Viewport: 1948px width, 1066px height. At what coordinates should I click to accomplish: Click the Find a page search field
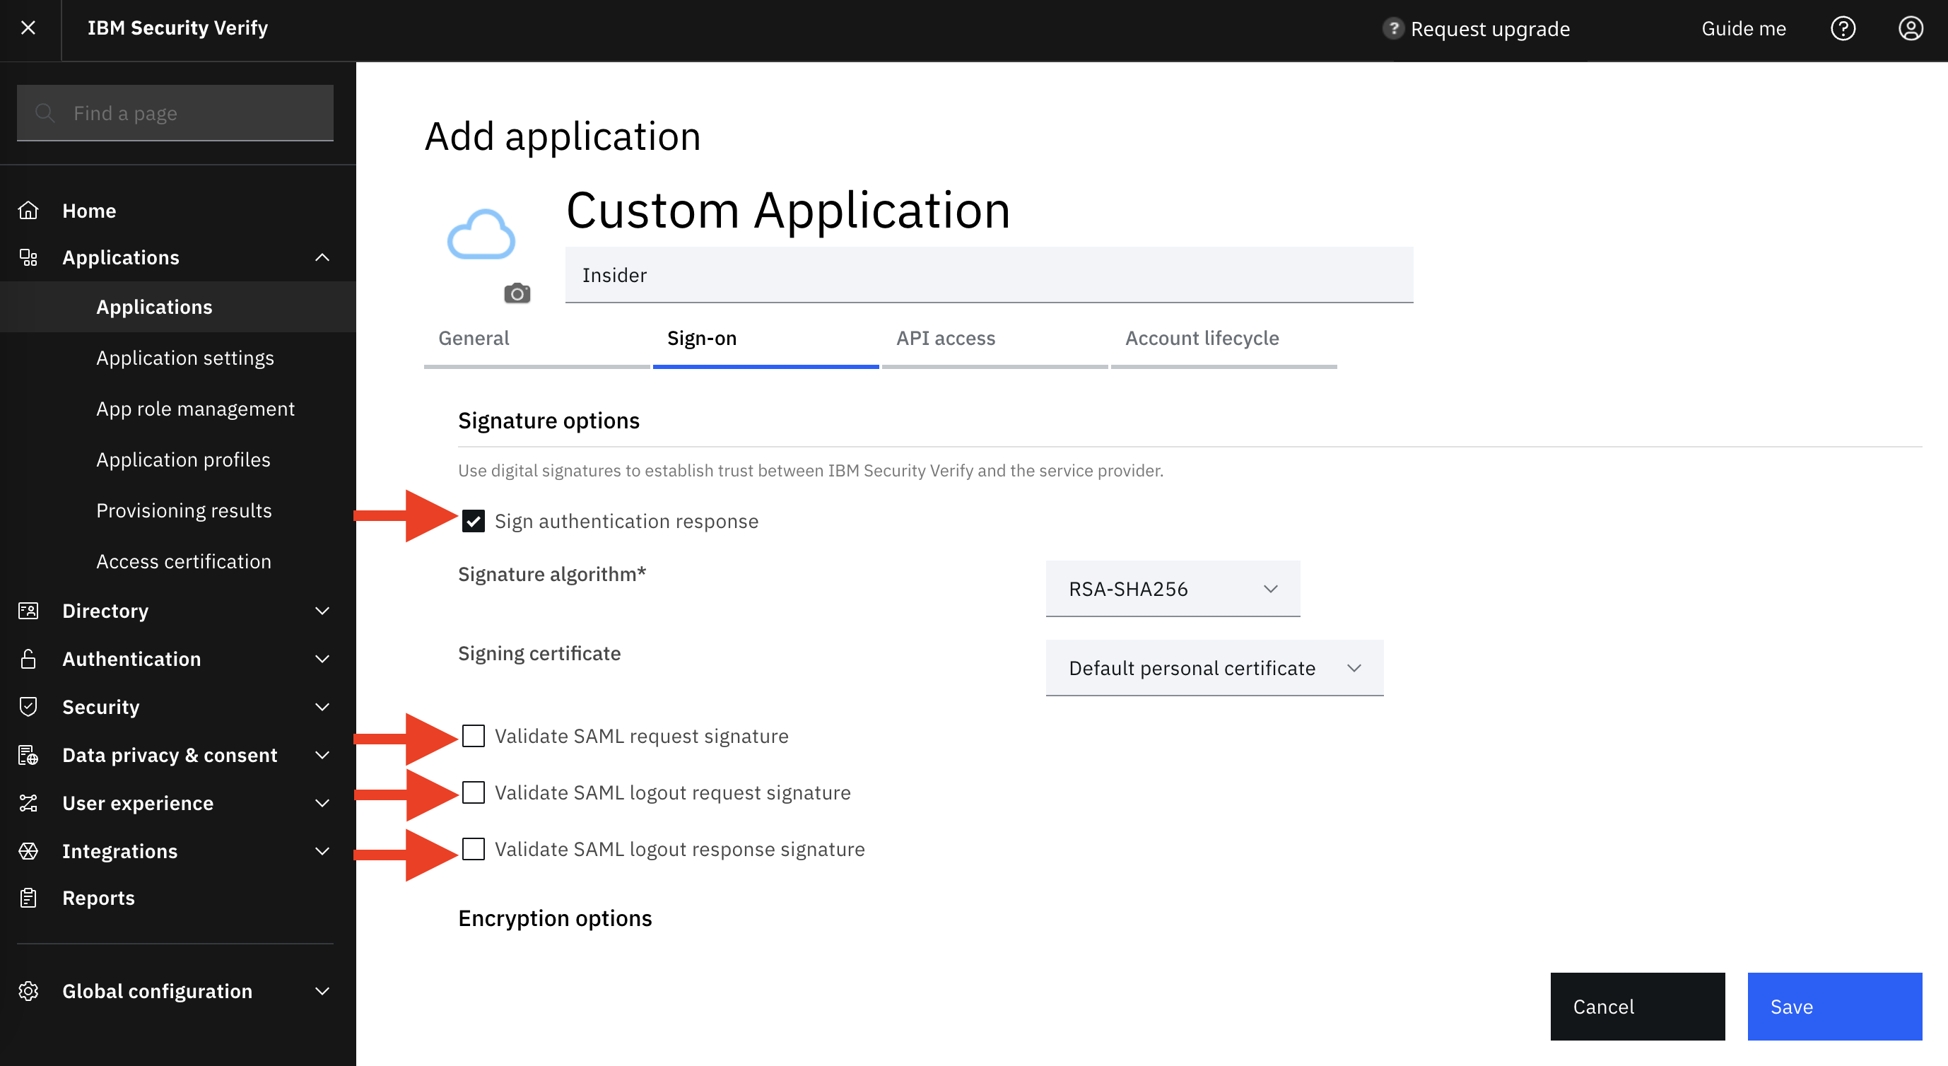tap(175, 112)
